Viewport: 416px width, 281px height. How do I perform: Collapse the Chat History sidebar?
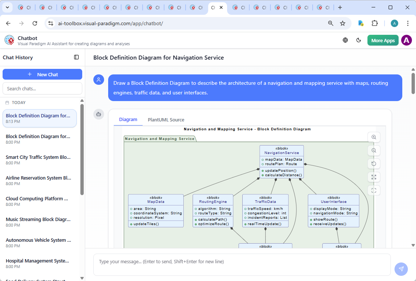[76, 57]
